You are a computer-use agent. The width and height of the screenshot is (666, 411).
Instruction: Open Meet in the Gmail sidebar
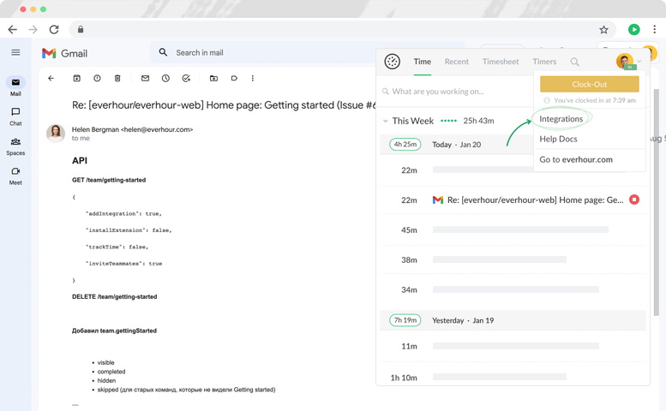click(15, 176)
